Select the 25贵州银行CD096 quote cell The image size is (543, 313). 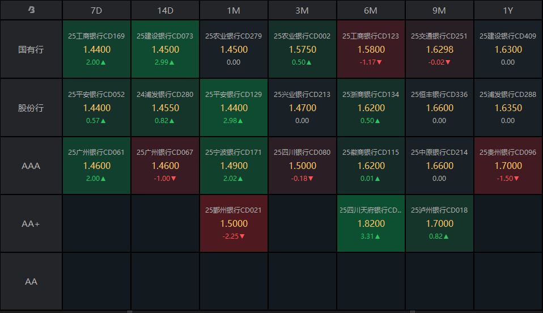508,166
